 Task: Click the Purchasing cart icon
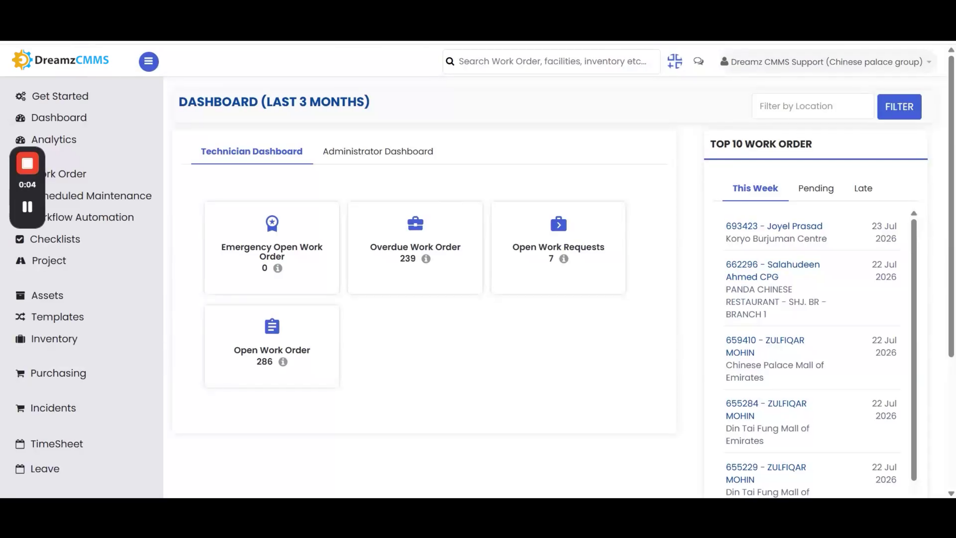click(x=20, y=373)
